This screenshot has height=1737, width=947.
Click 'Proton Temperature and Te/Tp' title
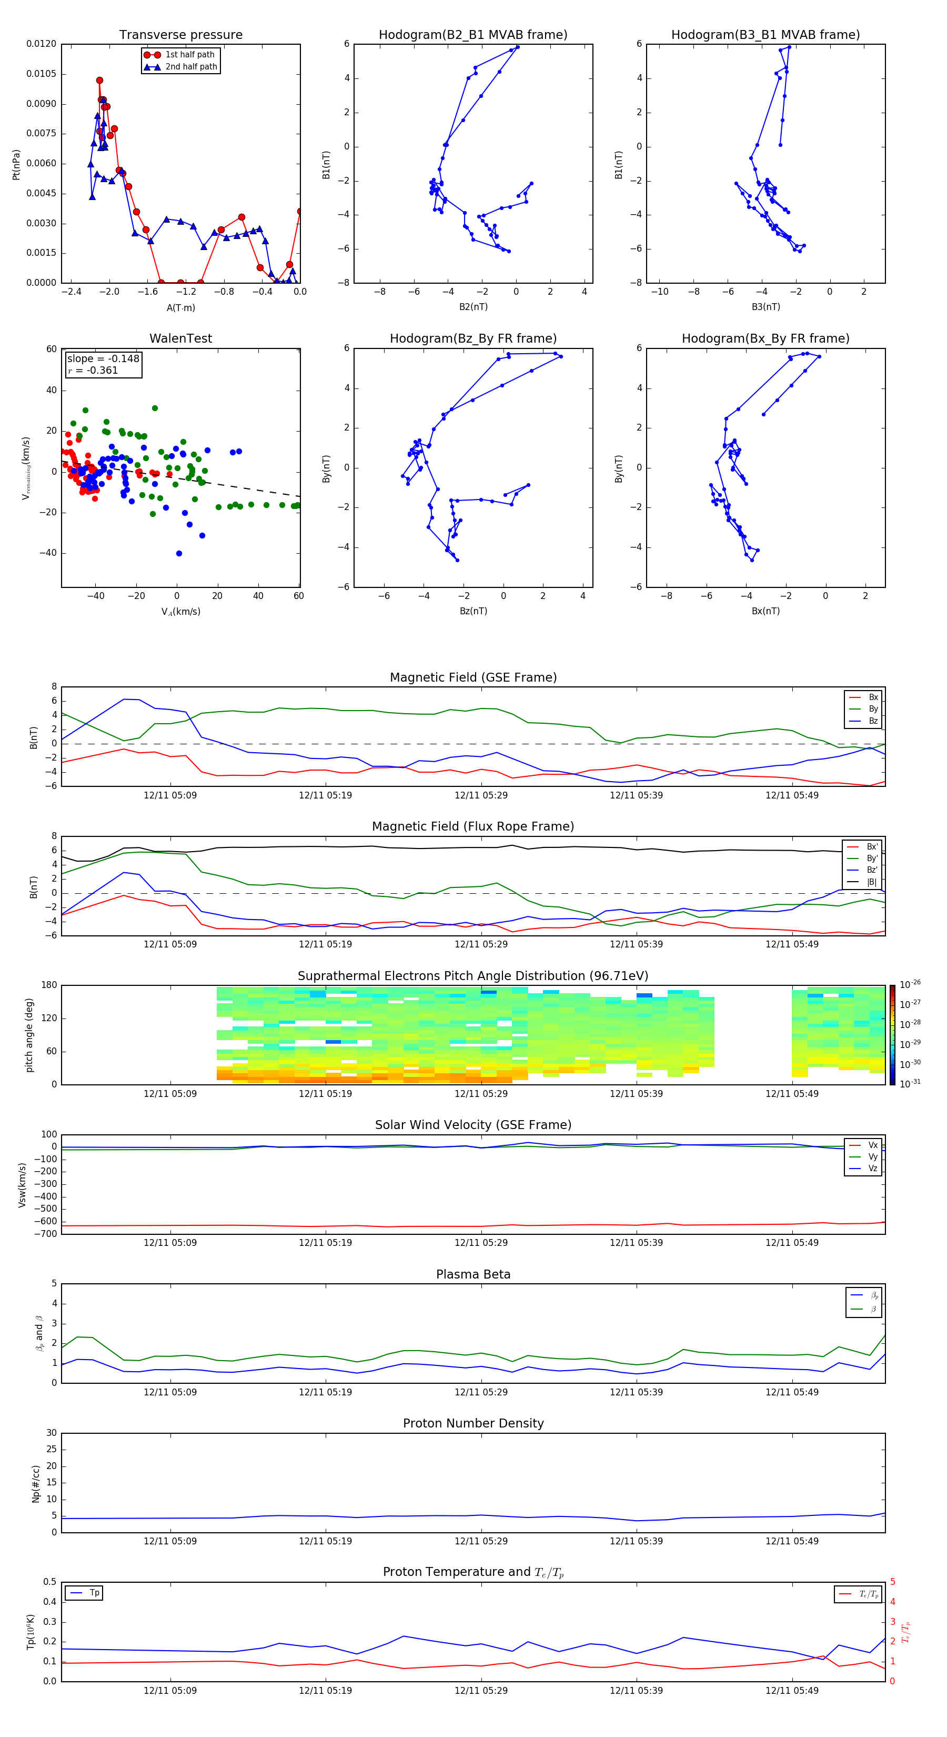coord(473,1572)
